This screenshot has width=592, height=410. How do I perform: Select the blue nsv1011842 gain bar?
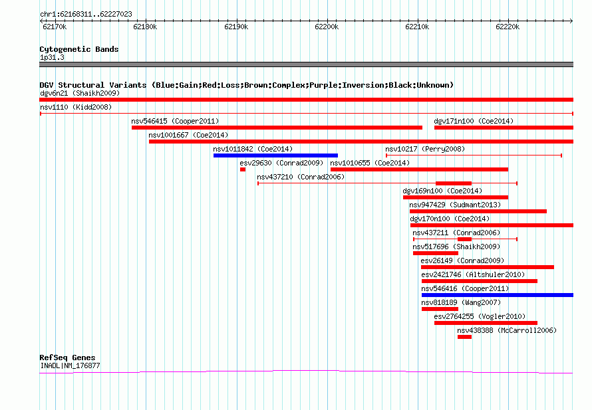click(x=275, y=155)
